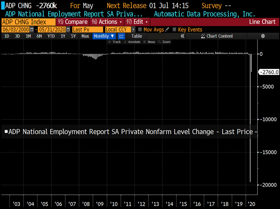The width and height of the screenshot is (280, 209).
Task: Click the Line Chart title label
Action: point(262,22)
